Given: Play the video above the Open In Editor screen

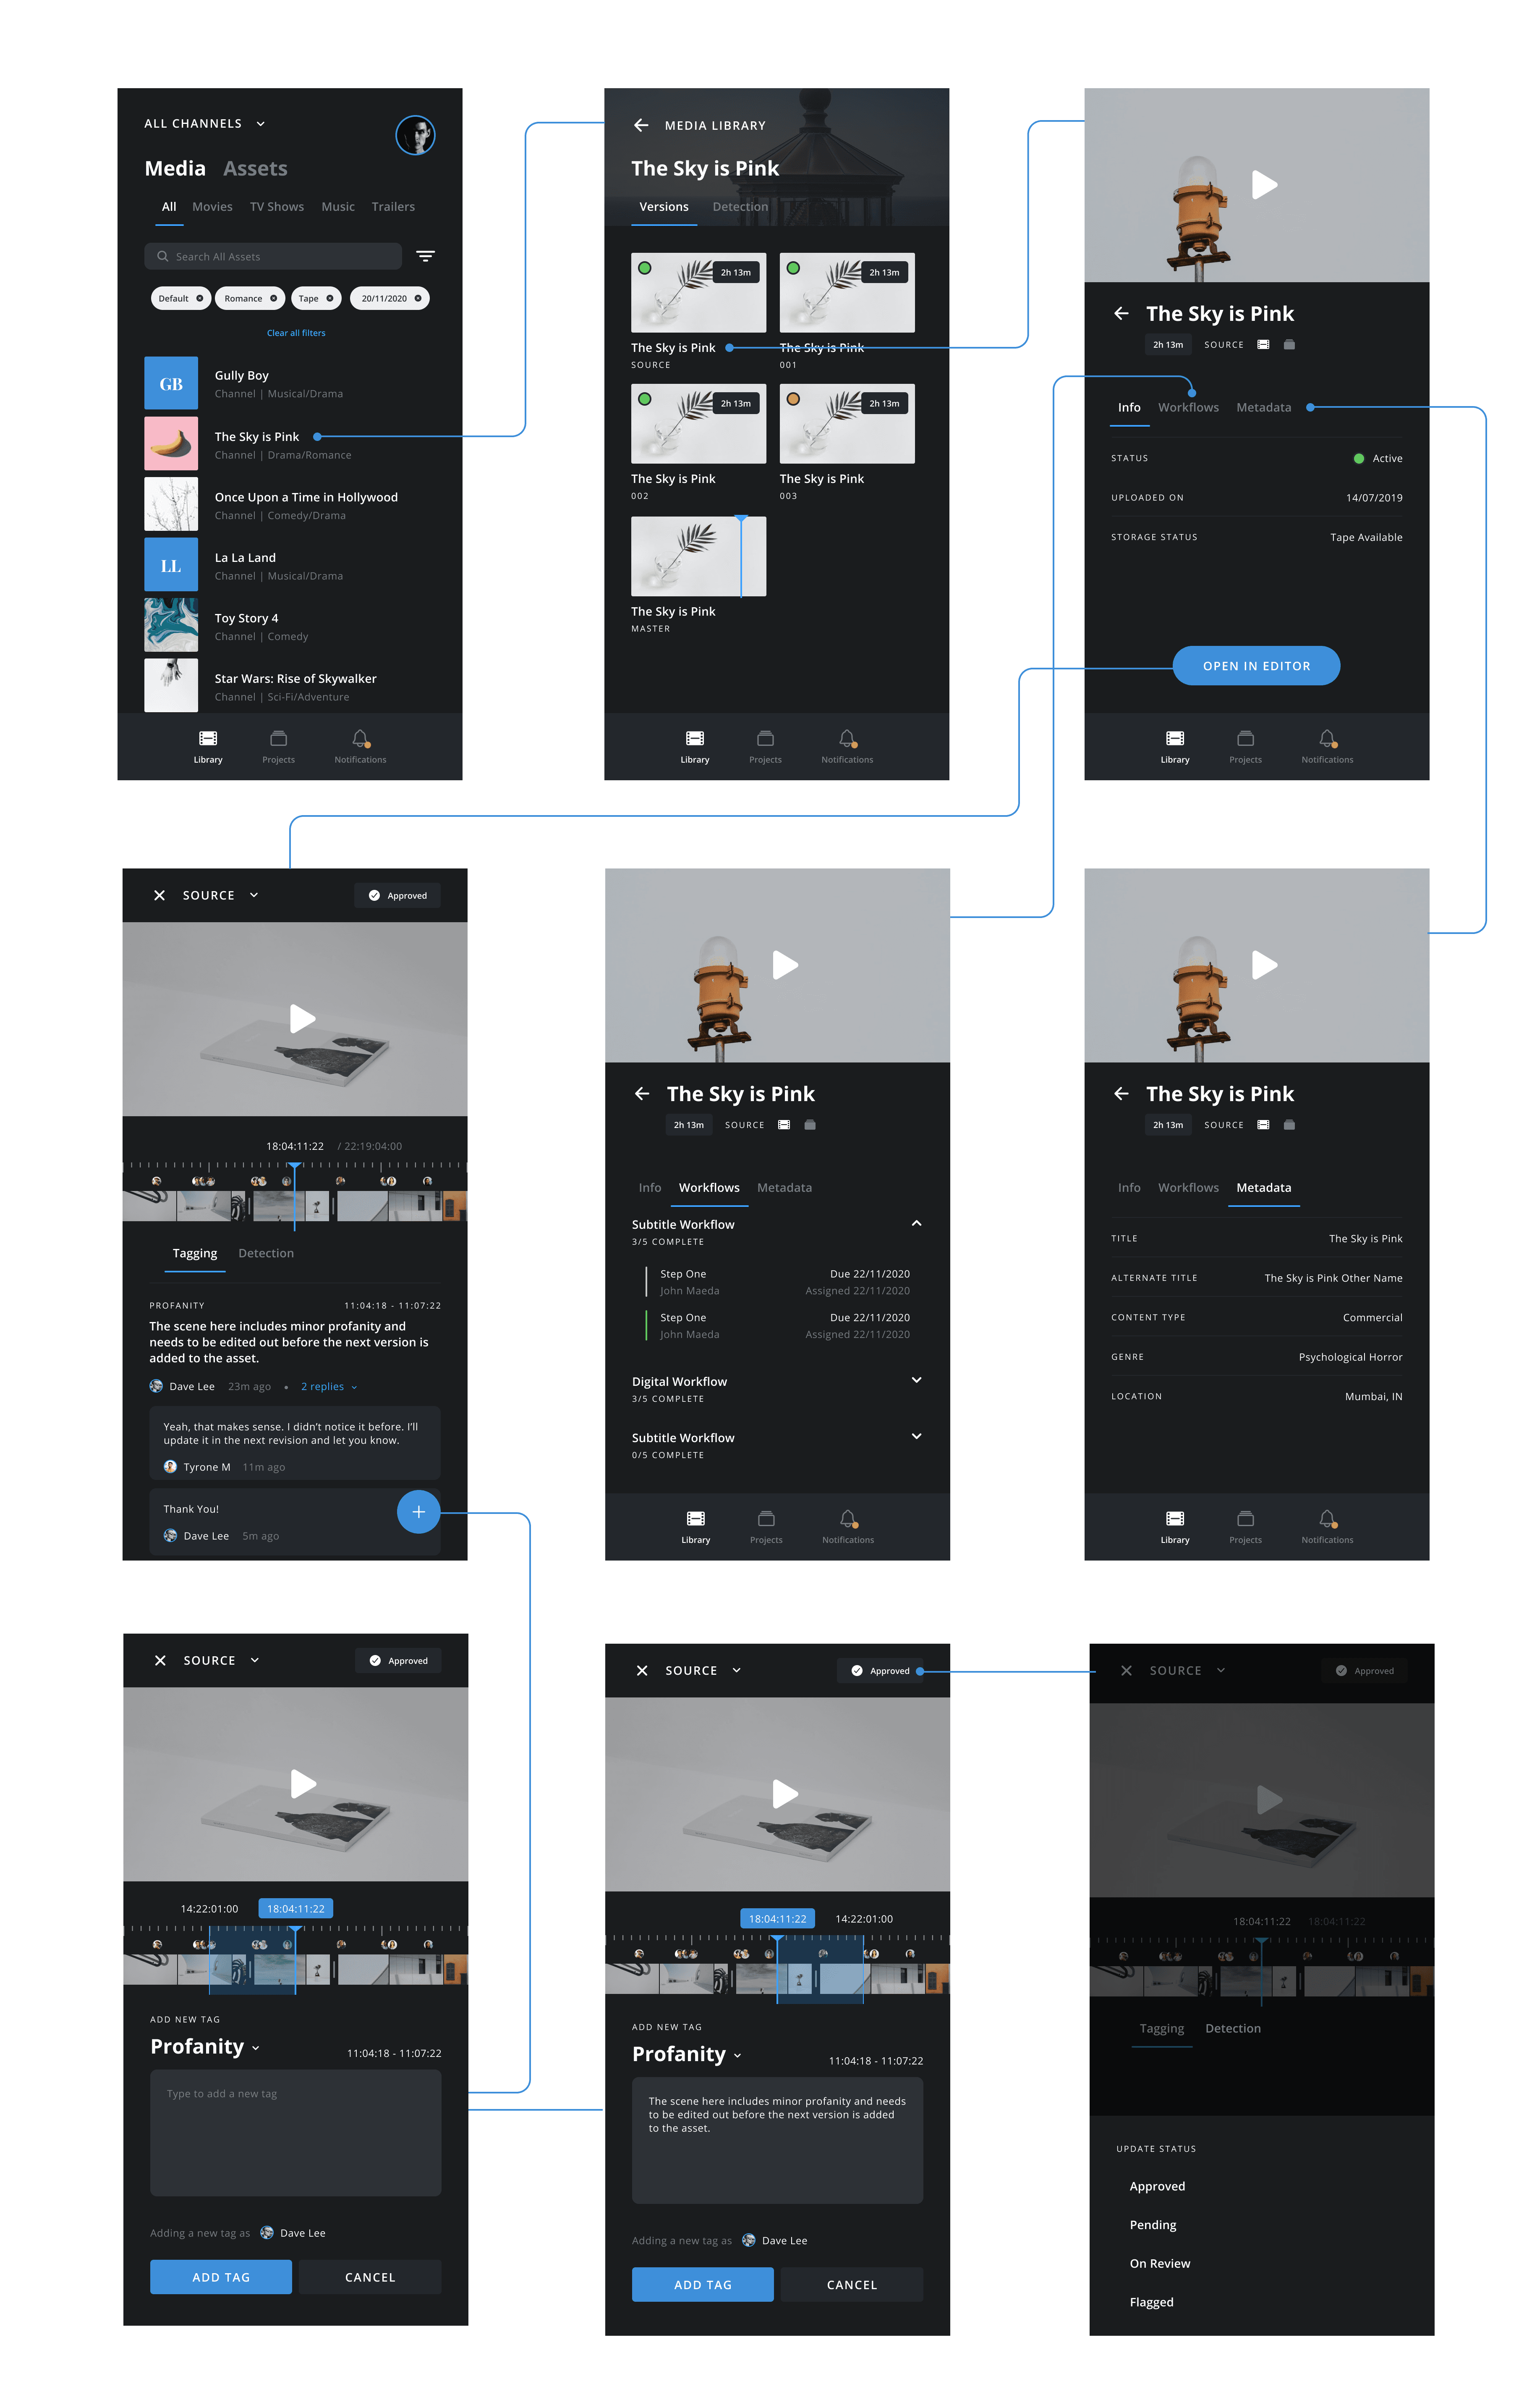Looking at the screenshot, I should point(1264,185).
